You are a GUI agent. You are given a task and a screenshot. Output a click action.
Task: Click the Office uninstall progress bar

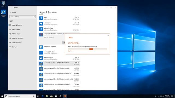click(87, 49)
